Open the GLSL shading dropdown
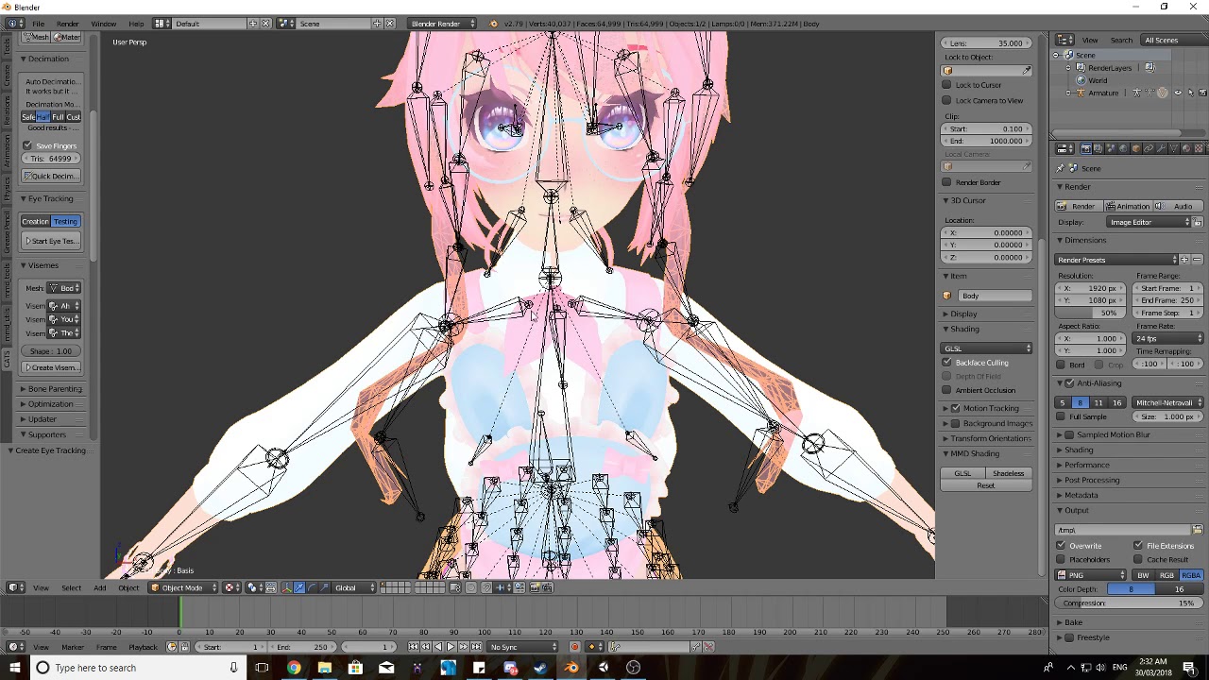Screen dimensions: 1209x680 (x=987, y=348)
